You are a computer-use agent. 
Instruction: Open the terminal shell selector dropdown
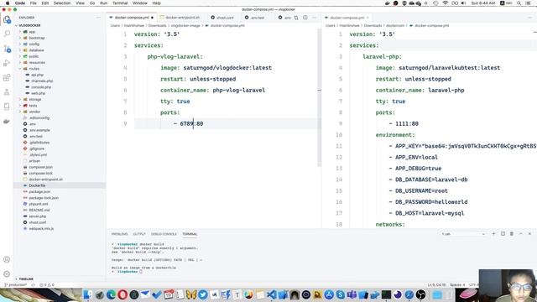pos(463,234)
